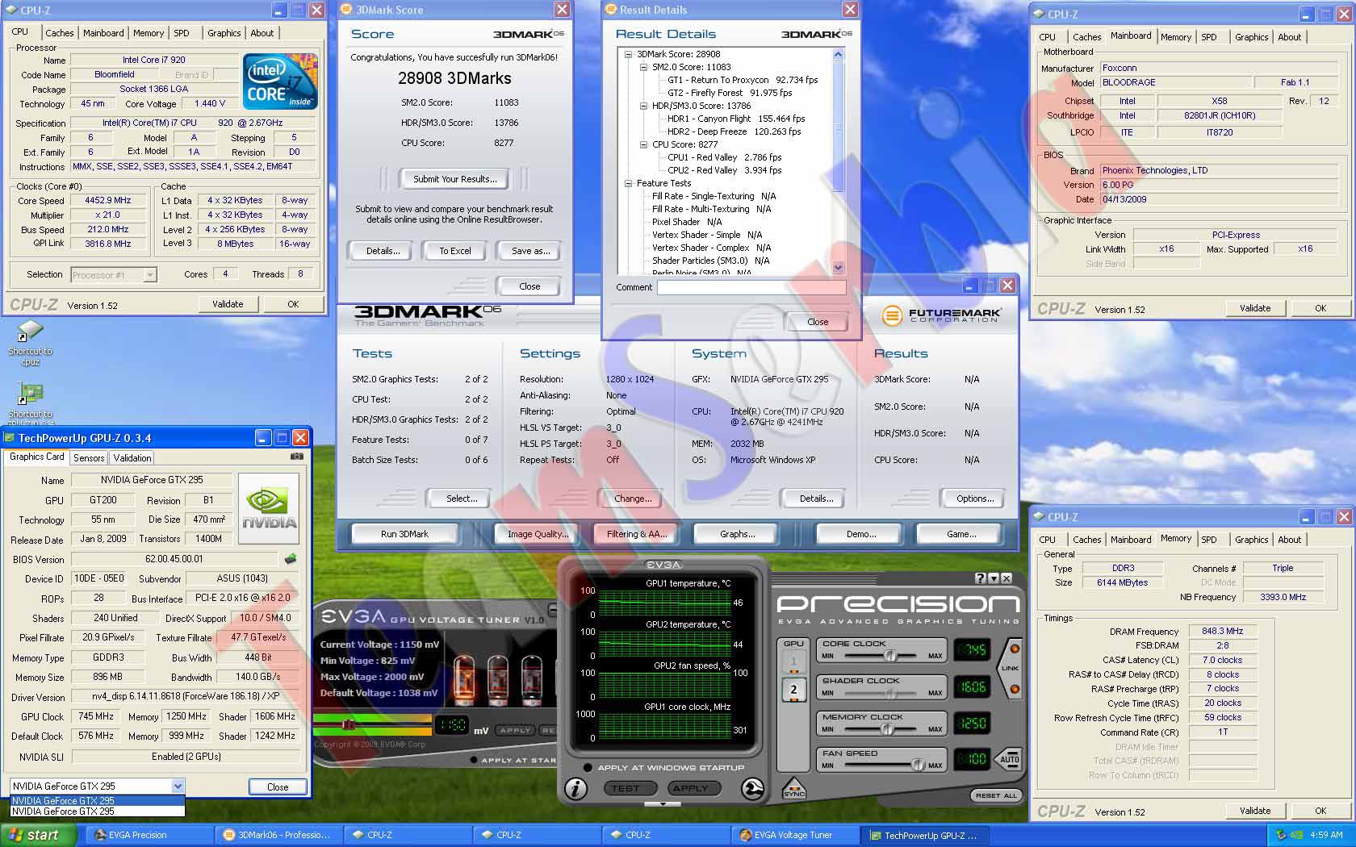
Task: Click Save as button in Score window
Action: [x=530, y=251]
